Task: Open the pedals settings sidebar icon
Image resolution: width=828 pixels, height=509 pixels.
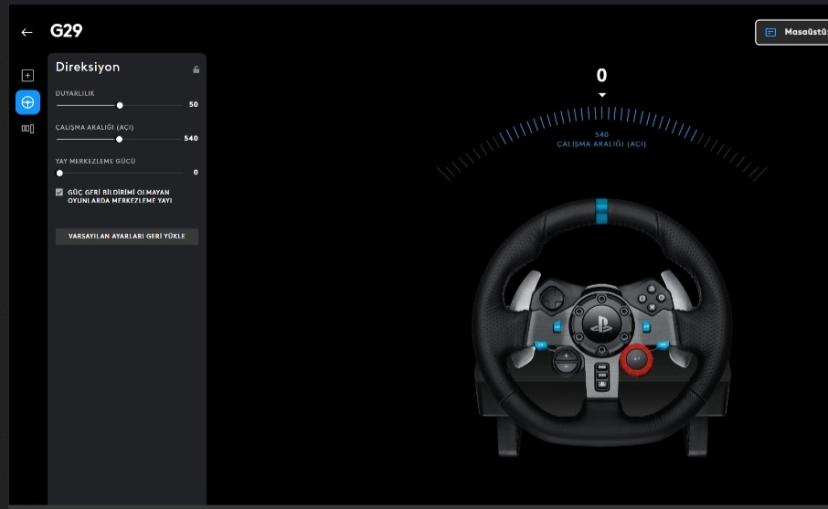Action: tap(27, 128)
